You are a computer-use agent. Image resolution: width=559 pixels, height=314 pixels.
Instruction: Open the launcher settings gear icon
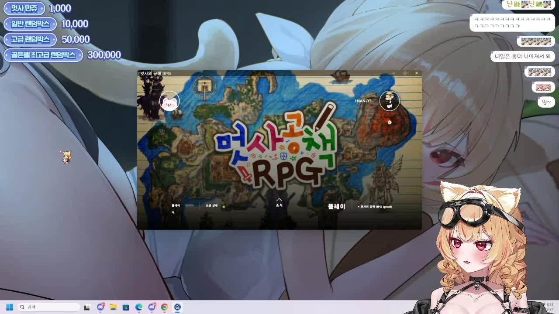[390, 123]
